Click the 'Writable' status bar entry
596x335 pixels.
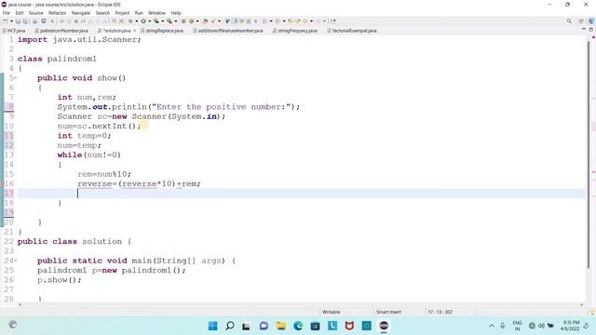point(332,312)
